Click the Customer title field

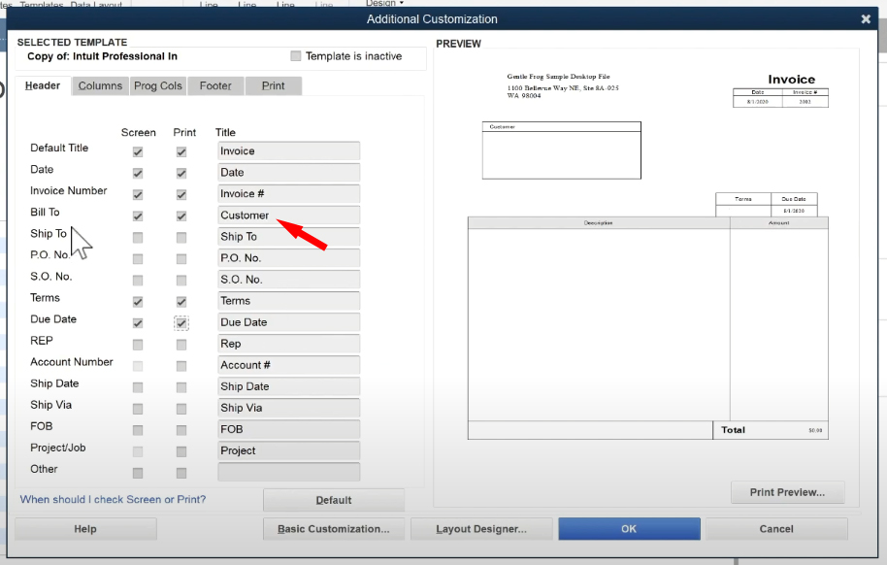coord(288,216)
